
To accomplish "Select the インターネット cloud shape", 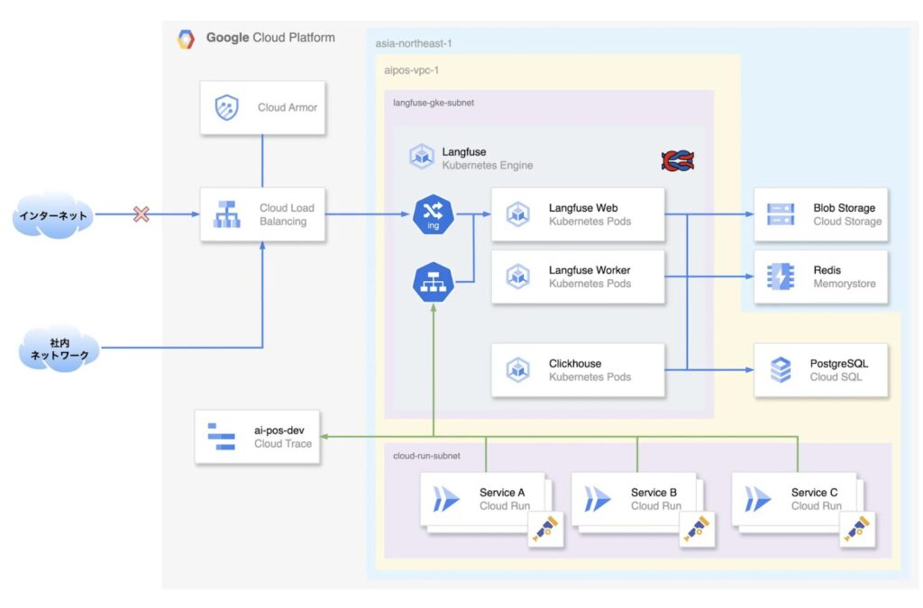I will coord(55,215).
